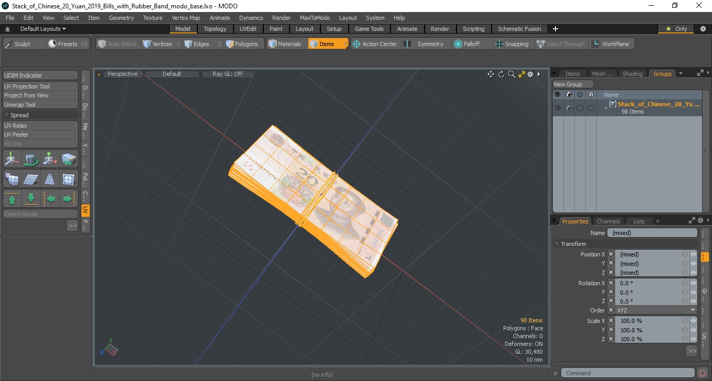Click the viewport maximize arrows icon
This screenshot has width=712, height=381.
tap(521, 74)
